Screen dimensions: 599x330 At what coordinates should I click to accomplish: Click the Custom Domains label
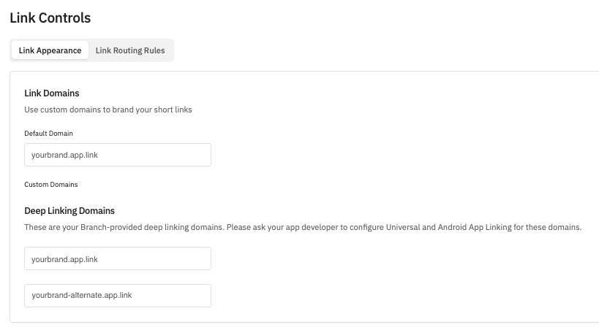[x=50, y=185]
